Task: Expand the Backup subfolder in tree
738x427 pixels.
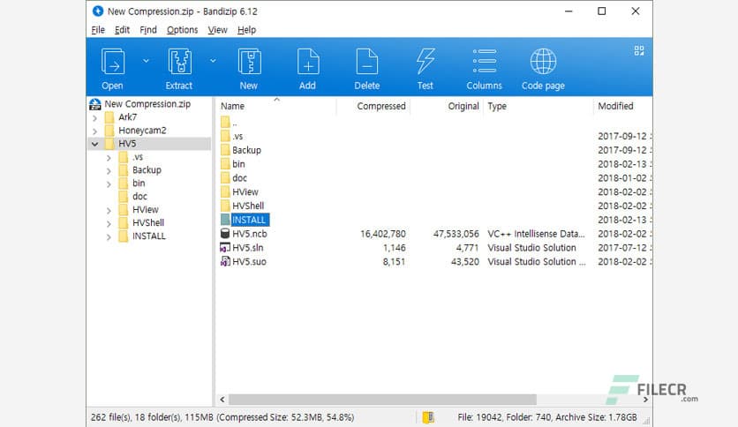Action: [x=109, y=171]
